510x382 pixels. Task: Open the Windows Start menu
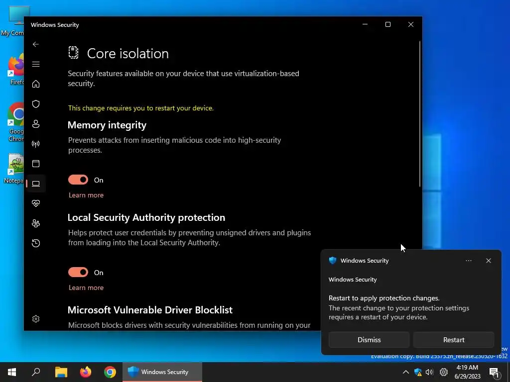[12, 372]
